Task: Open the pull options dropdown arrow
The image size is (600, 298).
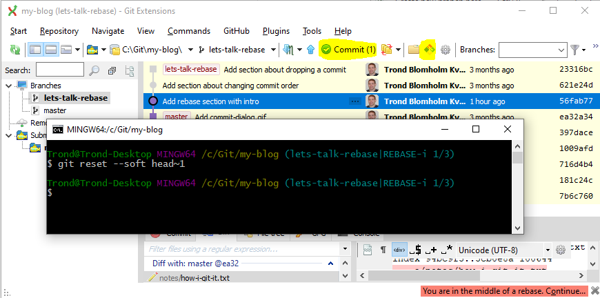Action: click(x=299, y=50)
